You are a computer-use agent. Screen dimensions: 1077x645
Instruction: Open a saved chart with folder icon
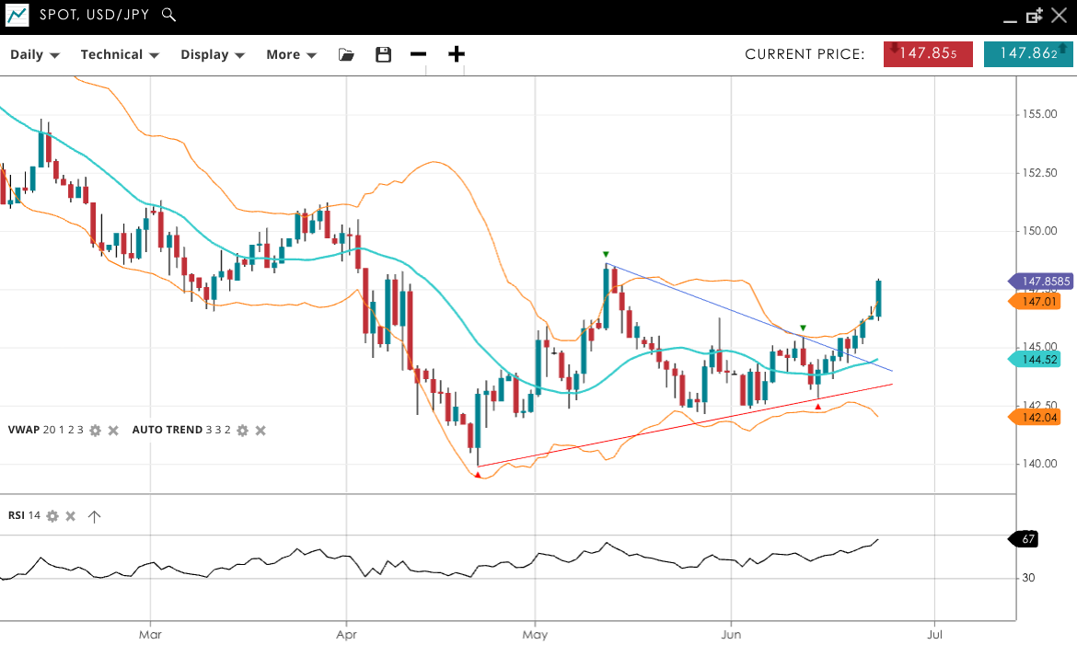pos(346,54)
